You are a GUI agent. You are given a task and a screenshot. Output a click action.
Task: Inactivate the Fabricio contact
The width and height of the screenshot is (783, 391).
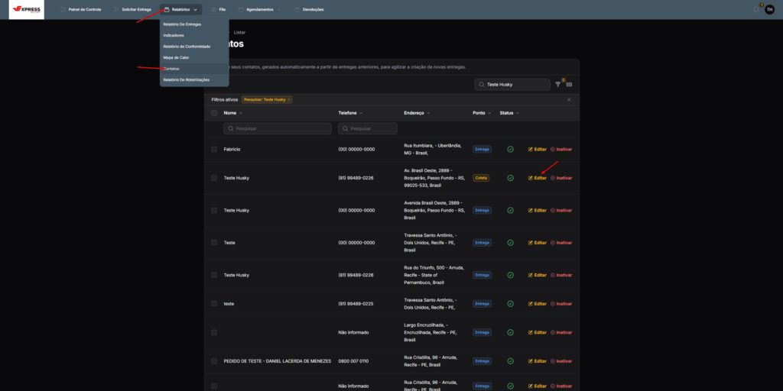click(561, 149)
